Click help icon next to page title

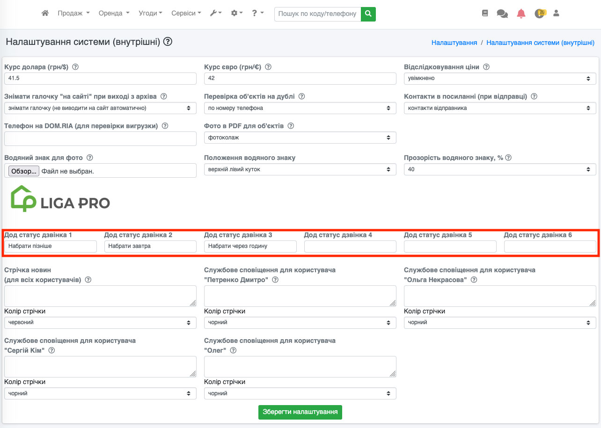(x=168, y=42)
